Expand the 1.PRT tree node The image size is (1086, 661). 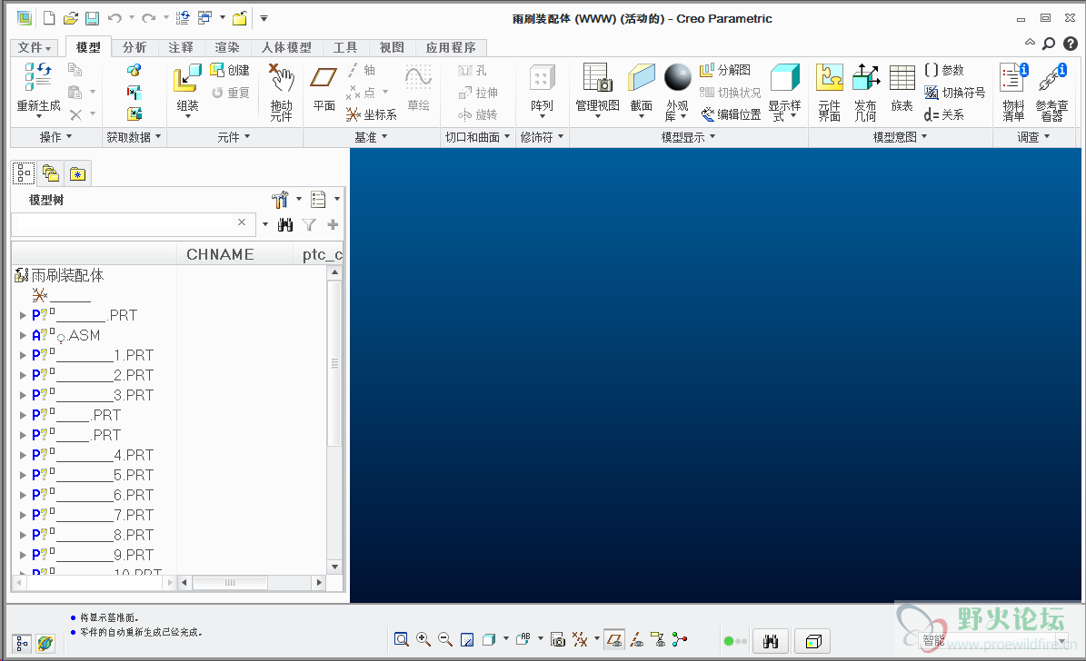[x=23, y=355]
